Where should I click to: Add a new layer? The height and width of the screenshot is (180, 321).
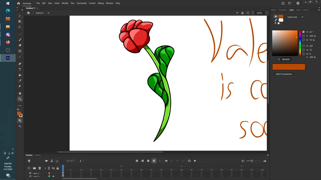click(29, 168)
